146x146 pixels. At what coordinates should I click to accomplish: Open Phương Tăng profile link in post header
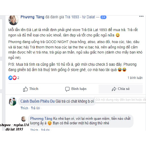(32, 17)
